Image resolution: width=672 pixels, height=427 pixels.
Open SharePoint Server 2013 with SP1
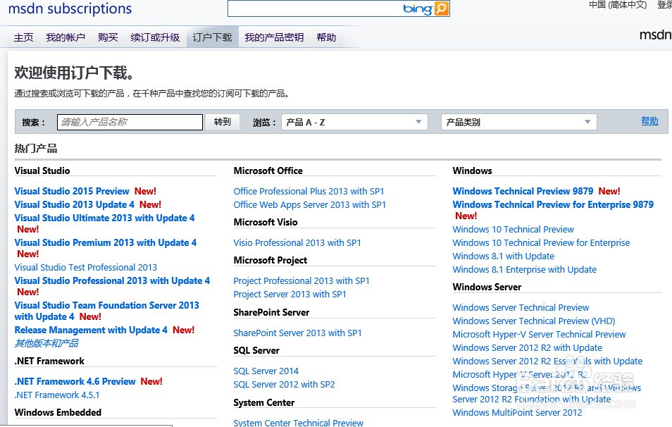[x=297, y=333]
